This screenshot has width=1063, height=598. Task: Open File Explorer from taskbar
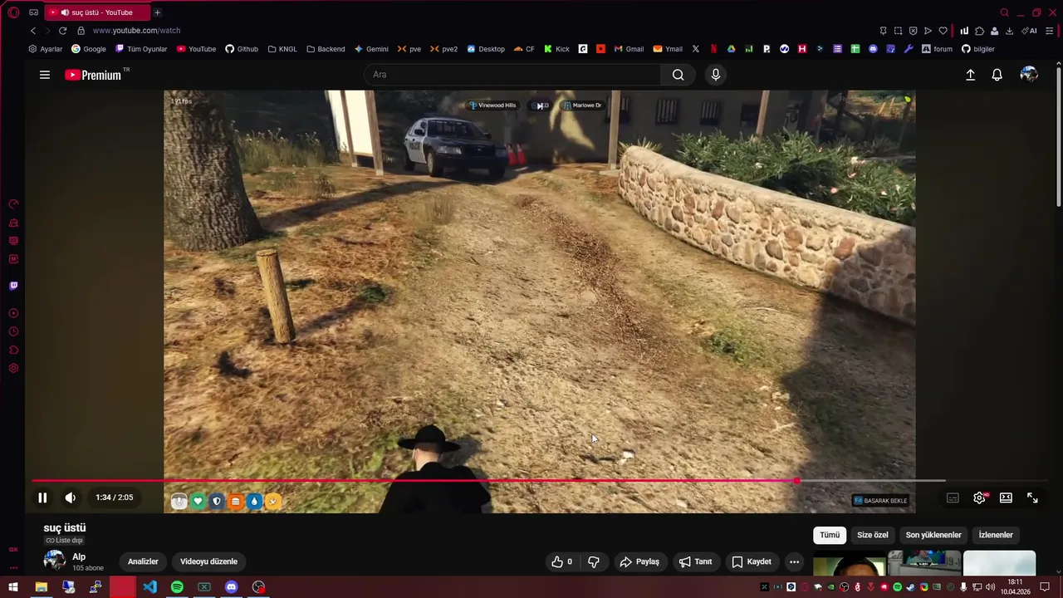pyautogui.click(x=41, y=587)
